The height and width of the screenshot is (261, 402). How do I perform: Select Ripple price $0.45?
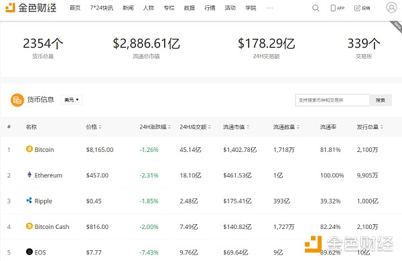[x=94, y=201]
